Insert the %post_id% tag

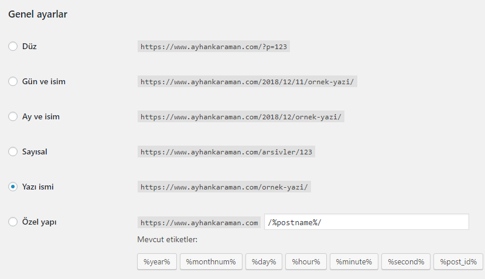459,261
